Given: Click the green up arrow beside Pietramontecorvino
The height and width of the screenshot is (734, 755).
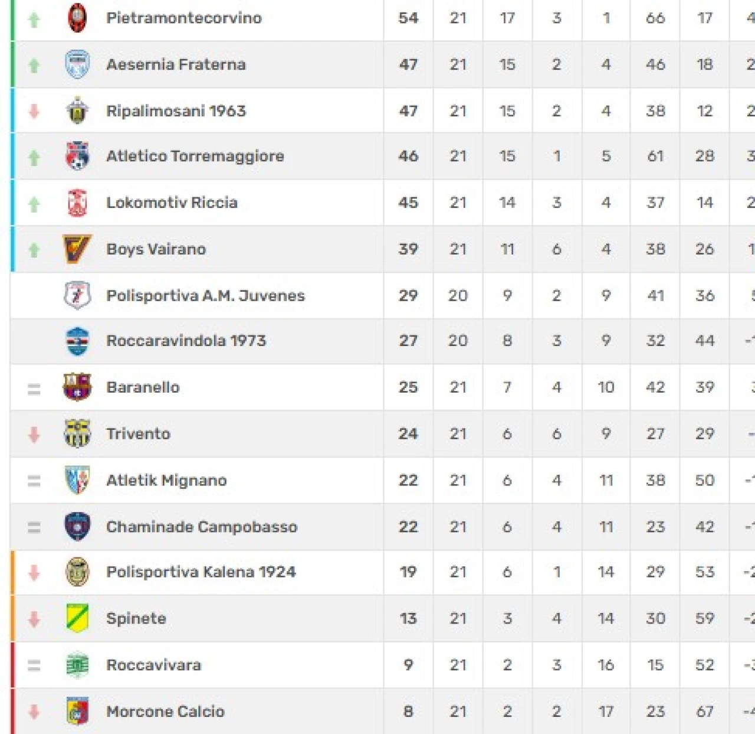Looking at the screenshot, I should (x=34, y=19).
